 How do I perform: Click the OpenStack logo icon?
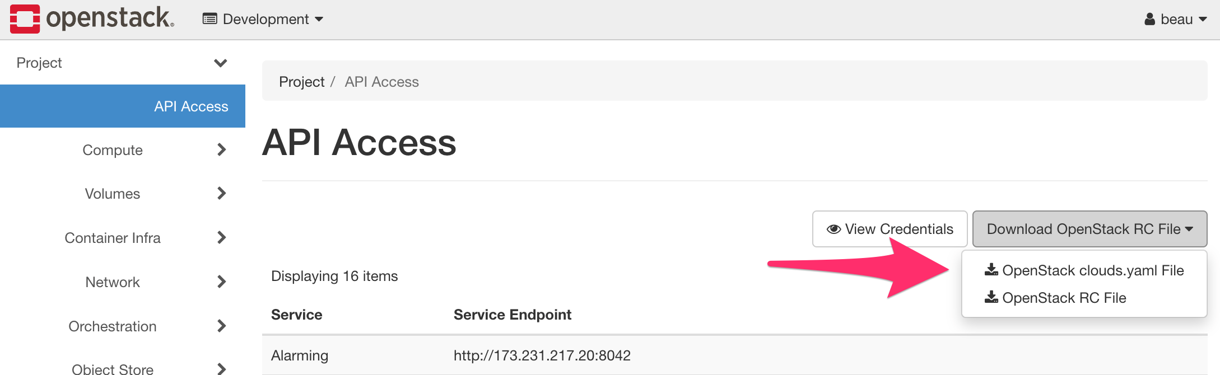pyautogui.click(x=25, y=19)
